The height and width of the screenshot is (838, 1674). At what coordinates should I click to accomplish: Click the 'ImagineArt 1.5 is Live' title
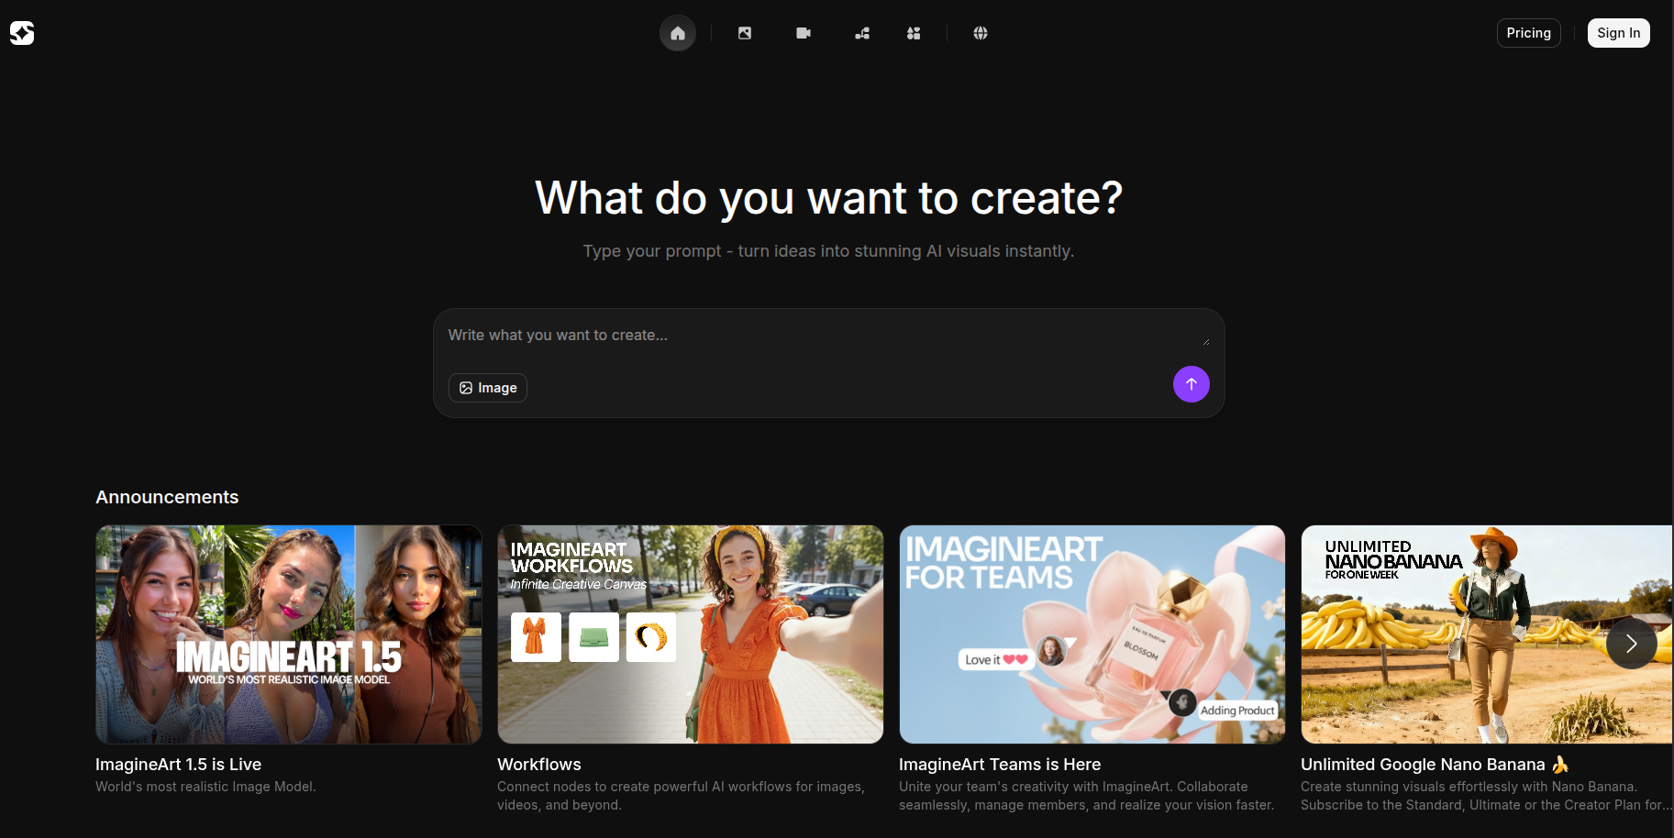click(178, 765)
